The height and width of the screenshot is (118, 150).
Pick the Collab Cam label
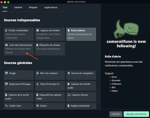pos(15,106)
